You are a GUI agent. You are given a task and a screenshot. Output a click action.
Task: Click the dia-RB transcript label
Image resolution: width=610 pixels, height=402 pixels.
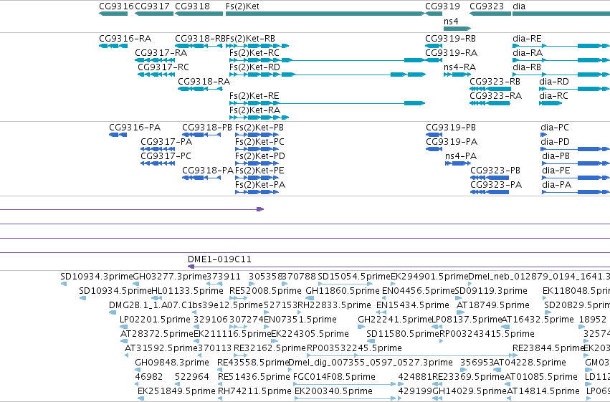pos(527,67)
